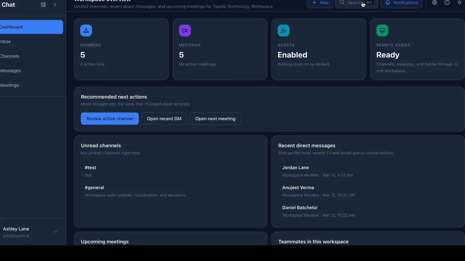Open next meeting from recommended actions
This screenshot has width=465, height=261.
coord(215,118)
